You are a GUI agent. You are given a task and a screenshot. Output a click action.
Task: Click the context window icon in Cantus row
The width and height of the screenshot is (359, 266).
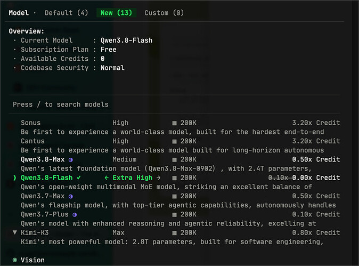(175, 142)
